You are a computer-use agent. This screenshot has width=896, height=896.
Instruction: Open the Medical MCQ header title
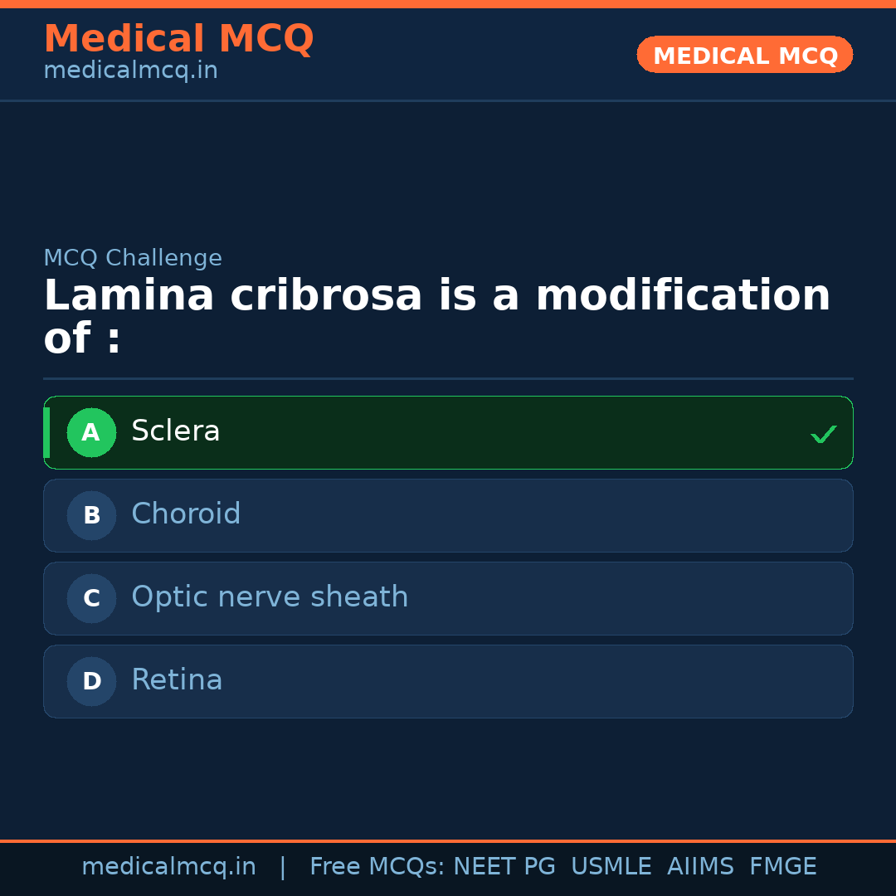pos(178,39)
